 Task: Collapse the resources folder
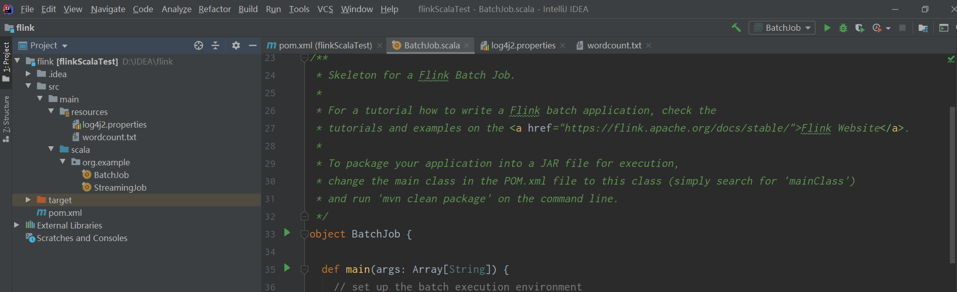click(51, 111)
